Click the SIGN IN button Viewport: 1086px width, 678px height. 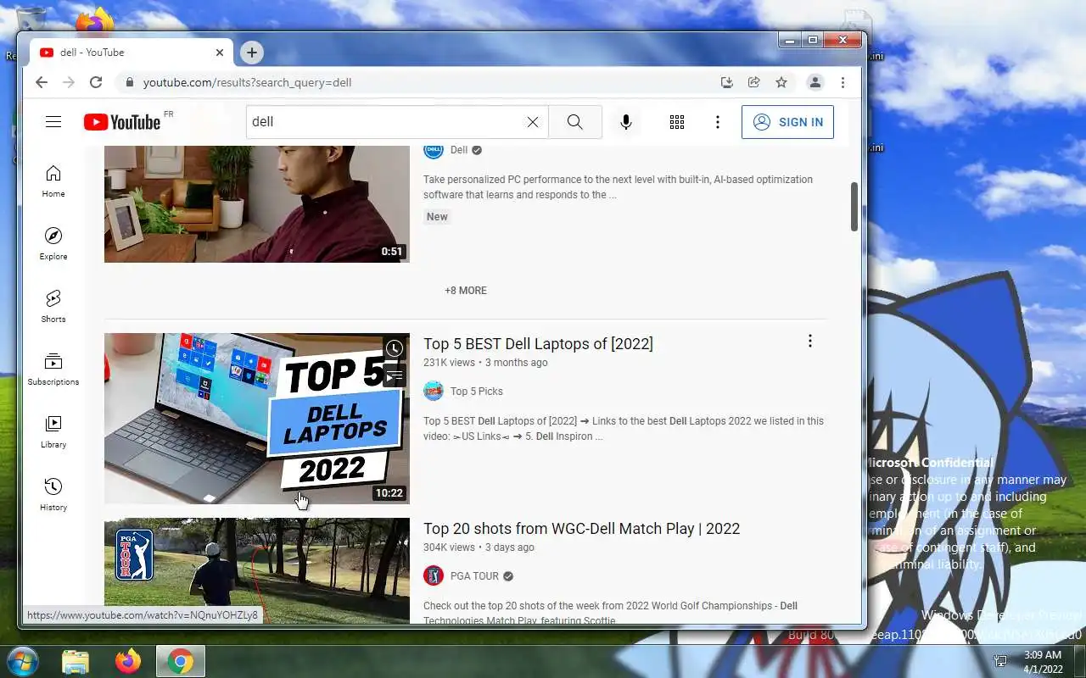click(787, 122)
